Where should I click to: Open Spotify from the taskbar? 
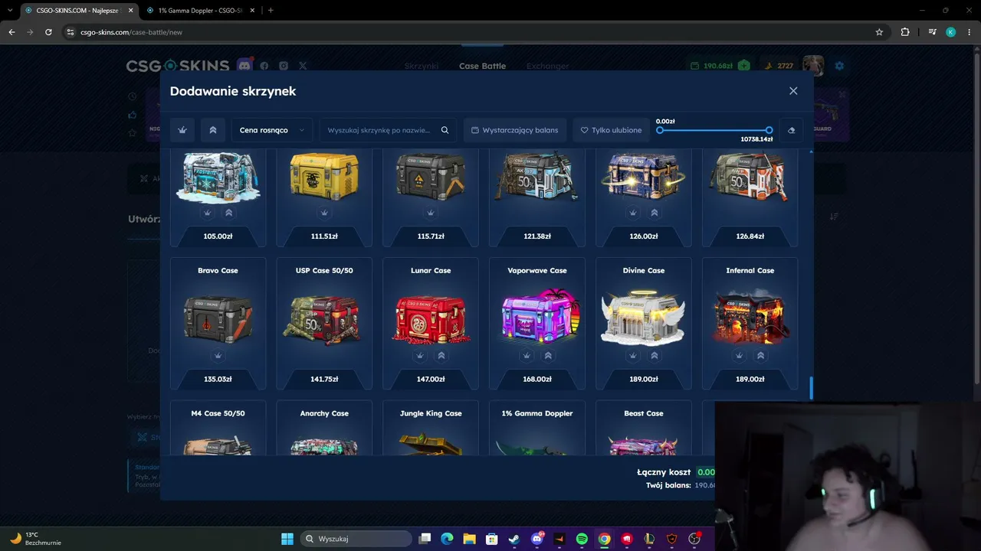point(582,539)
